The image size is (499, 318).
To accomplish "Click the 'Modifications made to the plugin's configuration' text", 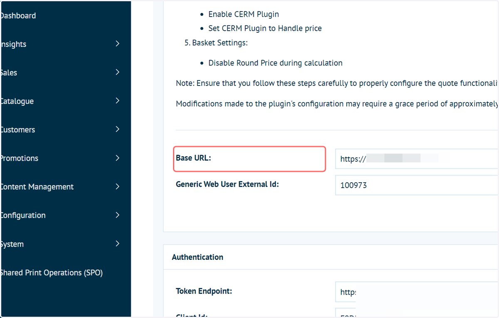I will [x=337, y=104].
